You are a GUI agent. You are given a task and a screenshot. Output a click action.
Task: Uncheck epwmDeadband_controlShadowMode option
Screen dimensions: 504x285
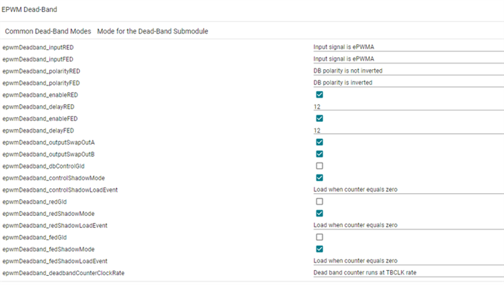pyautogui.click(x=319, y=177)
